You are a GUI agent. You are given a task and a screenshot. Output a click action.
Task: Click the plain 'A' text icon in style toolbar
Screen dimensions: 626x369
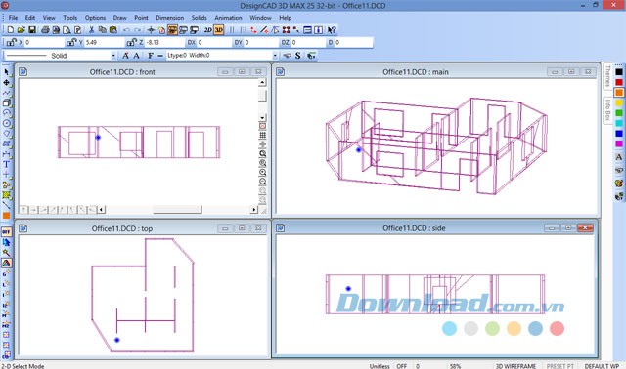click(x=136, y=56)
